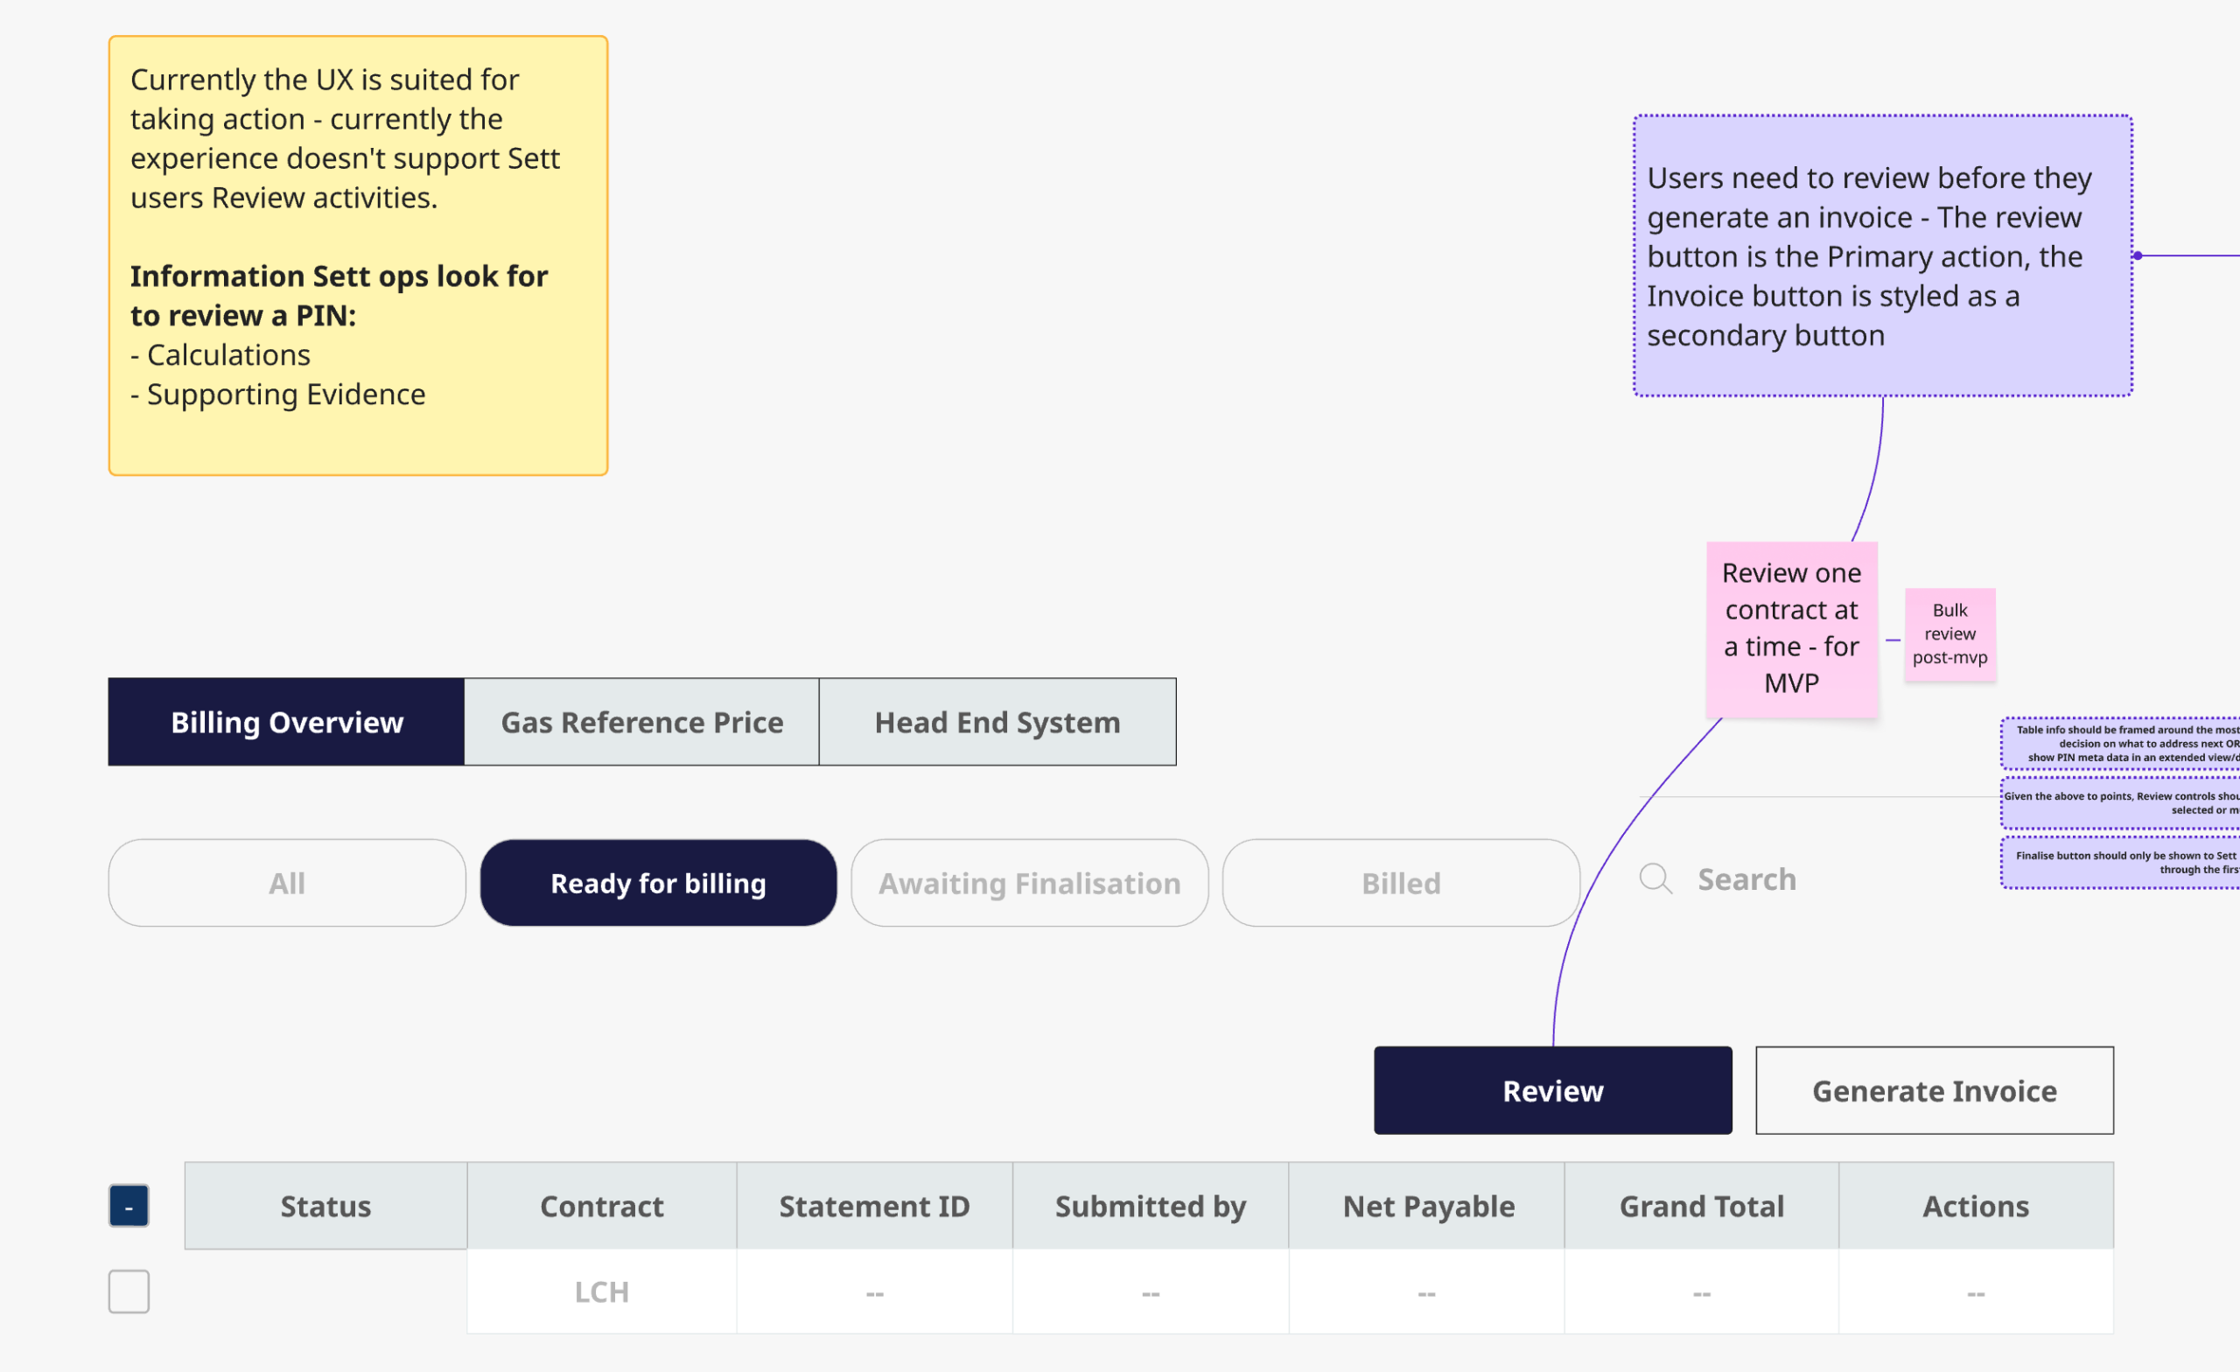Select the 'Finalise button should only' note

tap(2121, 862)
